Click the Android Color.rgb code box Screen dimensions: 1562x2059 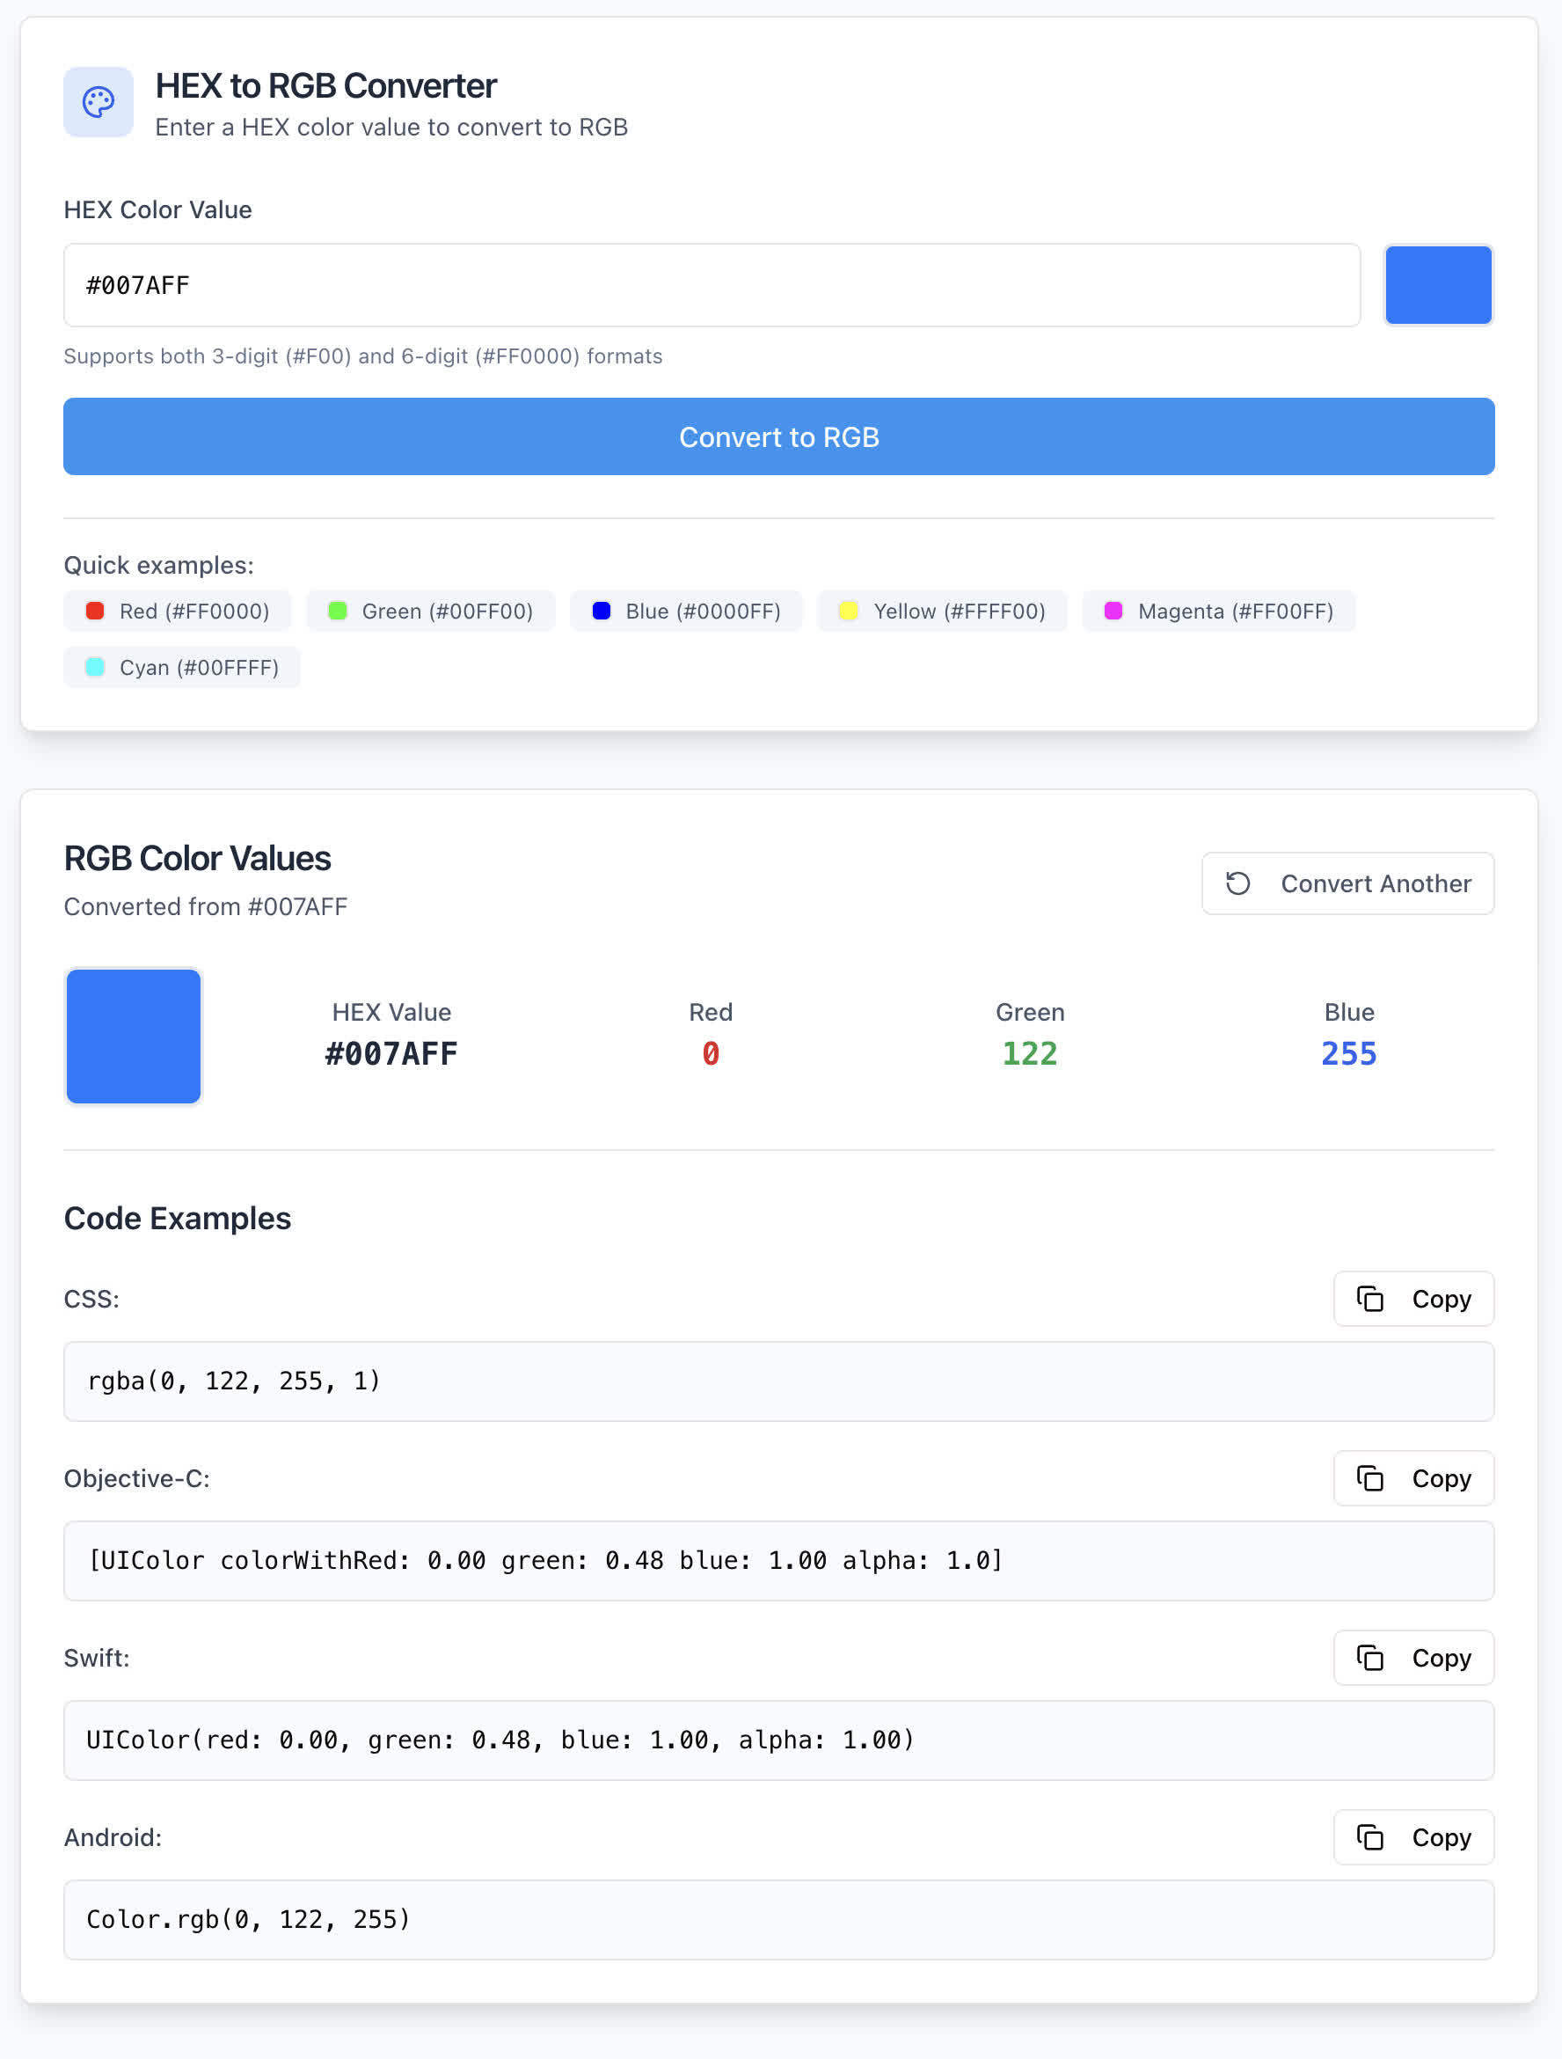coord(778,1920)
